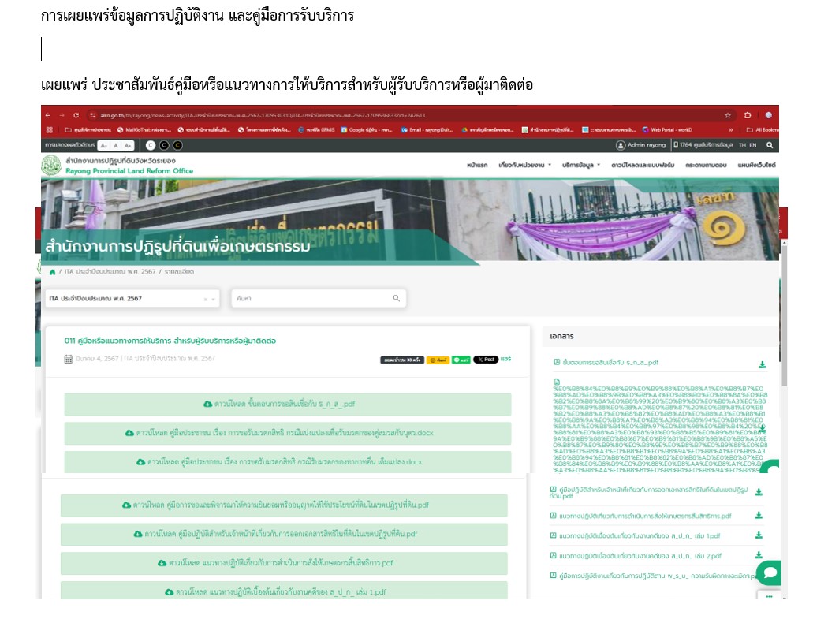Click the 1764 call center link

tap(703, 144)
